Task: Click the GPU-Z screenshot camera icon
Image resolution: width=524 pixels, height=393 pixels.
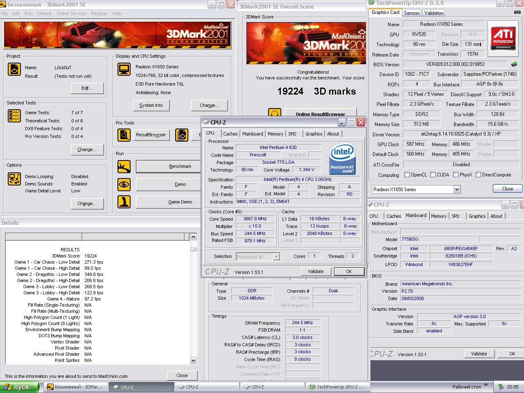Action: (517, 12)
